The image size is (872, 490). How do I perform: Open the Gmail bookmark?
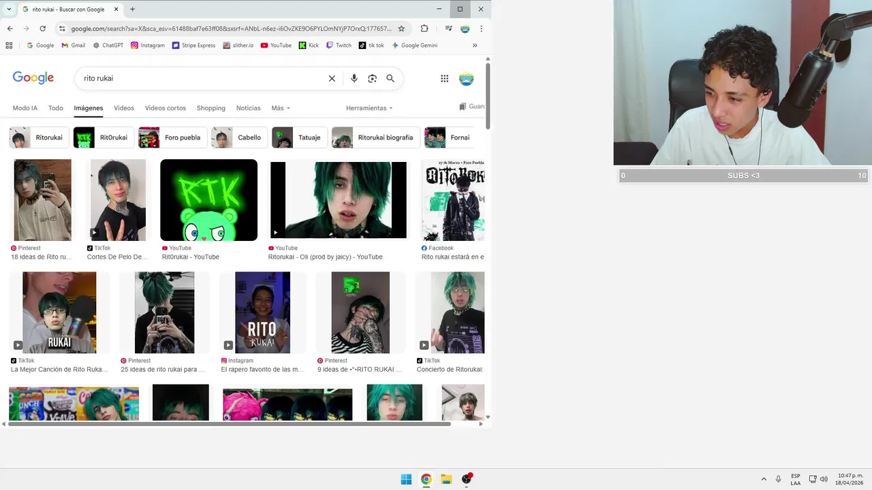click(x=73, y=46)
